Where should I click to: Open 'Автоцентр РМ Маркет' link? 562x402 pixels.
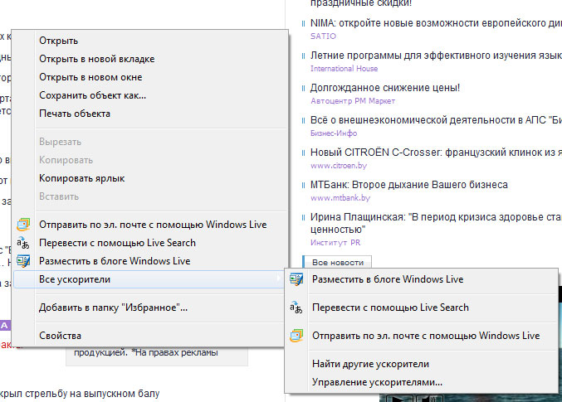click(353, 101)
